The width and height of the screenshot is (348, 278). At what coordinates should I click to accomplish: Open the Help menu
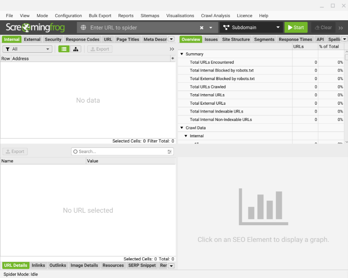(x=264, y=16)
